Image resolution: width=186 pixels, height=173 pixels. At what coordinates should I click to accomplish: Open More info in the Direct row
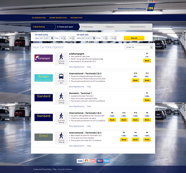81,146
